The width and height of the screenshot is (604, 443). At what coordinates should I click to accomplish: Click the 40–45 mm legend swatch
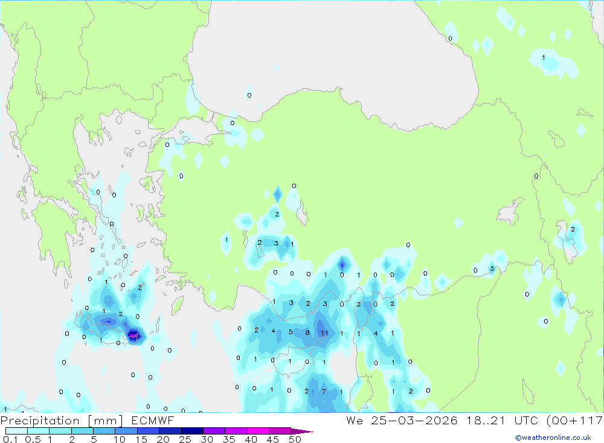click(x=258, y=431)
